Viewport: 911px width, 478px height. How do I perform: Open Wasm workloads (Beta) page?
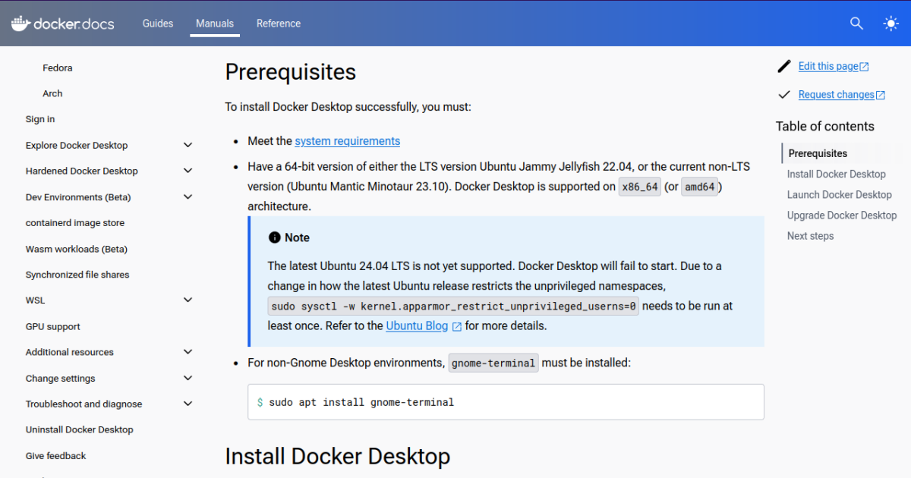77,249
